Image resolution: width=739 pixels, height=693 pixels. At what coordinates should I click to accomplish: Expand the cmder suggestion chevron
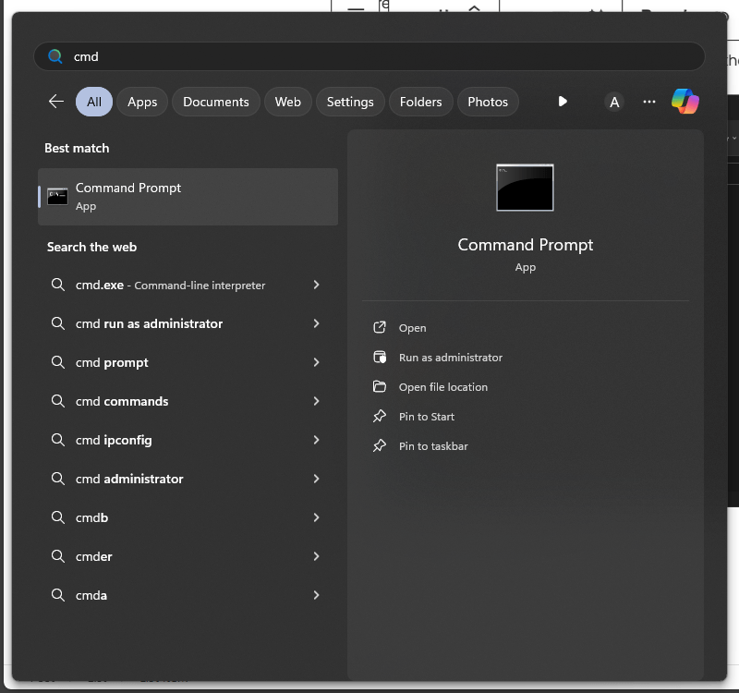316,556
